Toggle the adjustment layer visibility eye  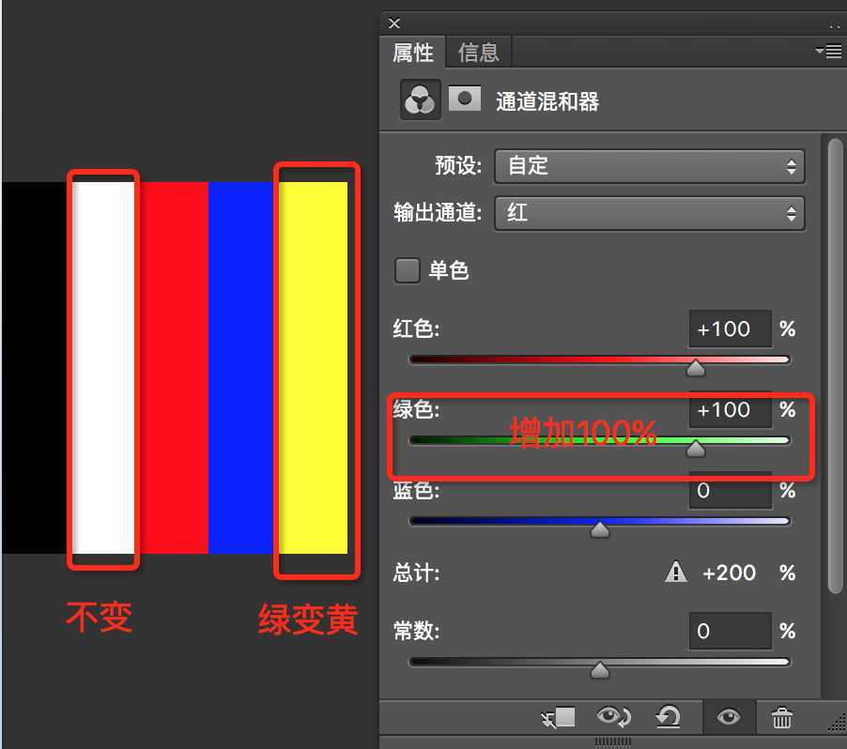[x=728, y=716]
